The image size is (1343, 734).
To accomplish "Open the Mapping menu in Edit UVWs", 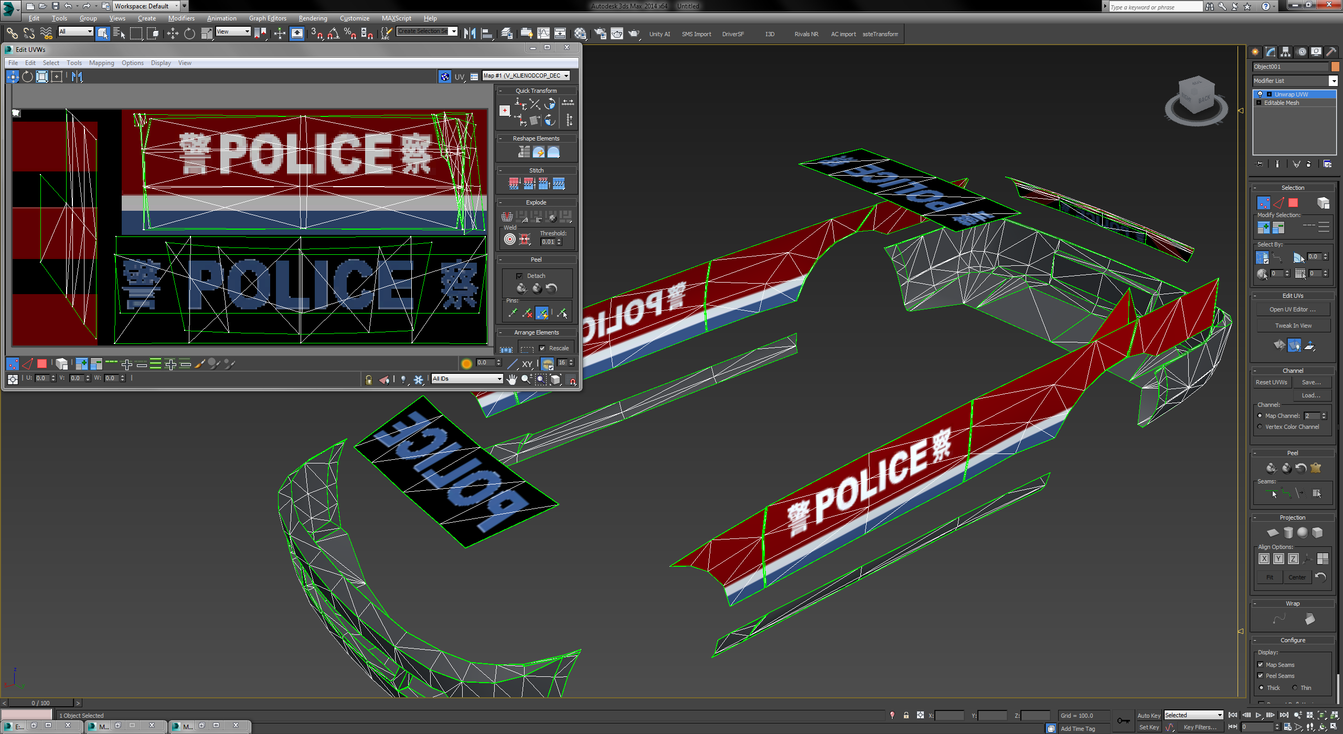I will pyautogui.click(x=101, y=63).
